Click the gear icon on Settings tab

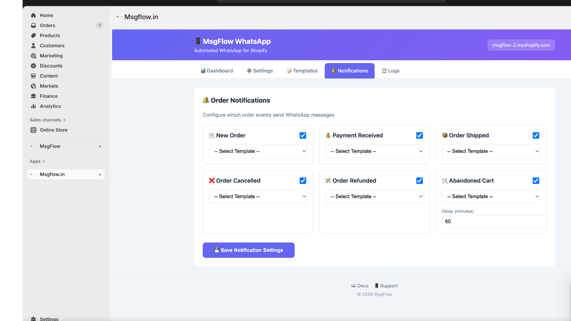(249, 71)
